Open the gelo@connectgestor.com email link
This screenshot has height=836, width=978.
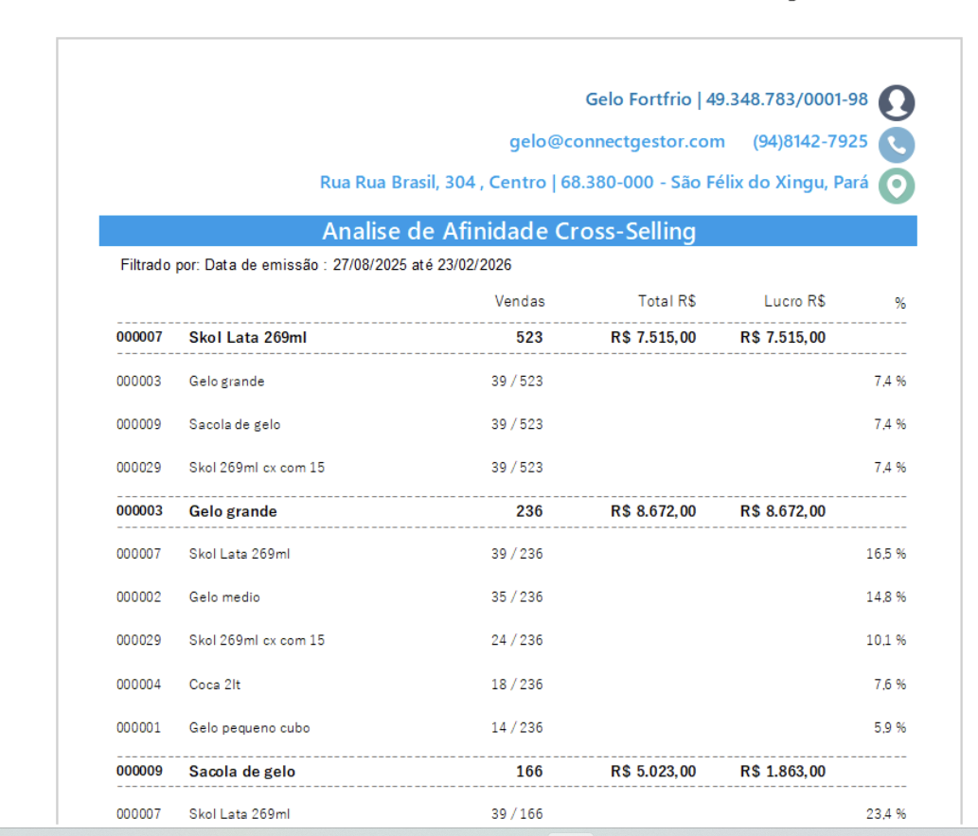pos(616,142)
